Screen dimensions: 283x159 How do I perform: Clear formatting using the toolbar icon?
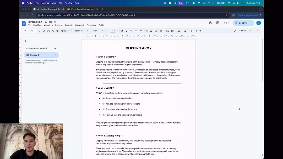pyautogui.click(x=200, y=31)
